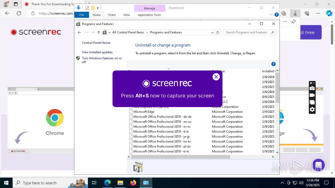Switch to the Home ribbon tab
335x188 pixels.
tap(96, 15)
